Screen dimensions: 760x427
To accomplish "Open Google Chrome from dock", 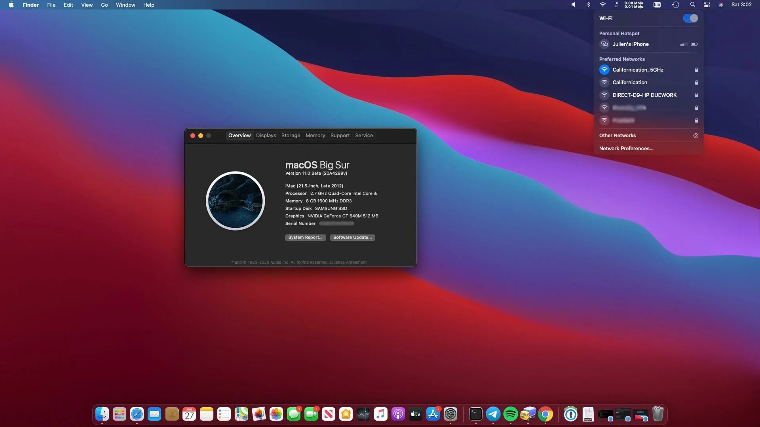I will [x=545, y=414].
